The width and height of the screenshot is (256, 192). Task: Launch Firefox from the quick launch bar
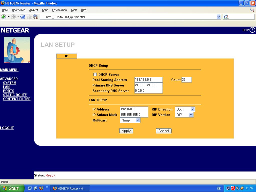tap(41, 188)
